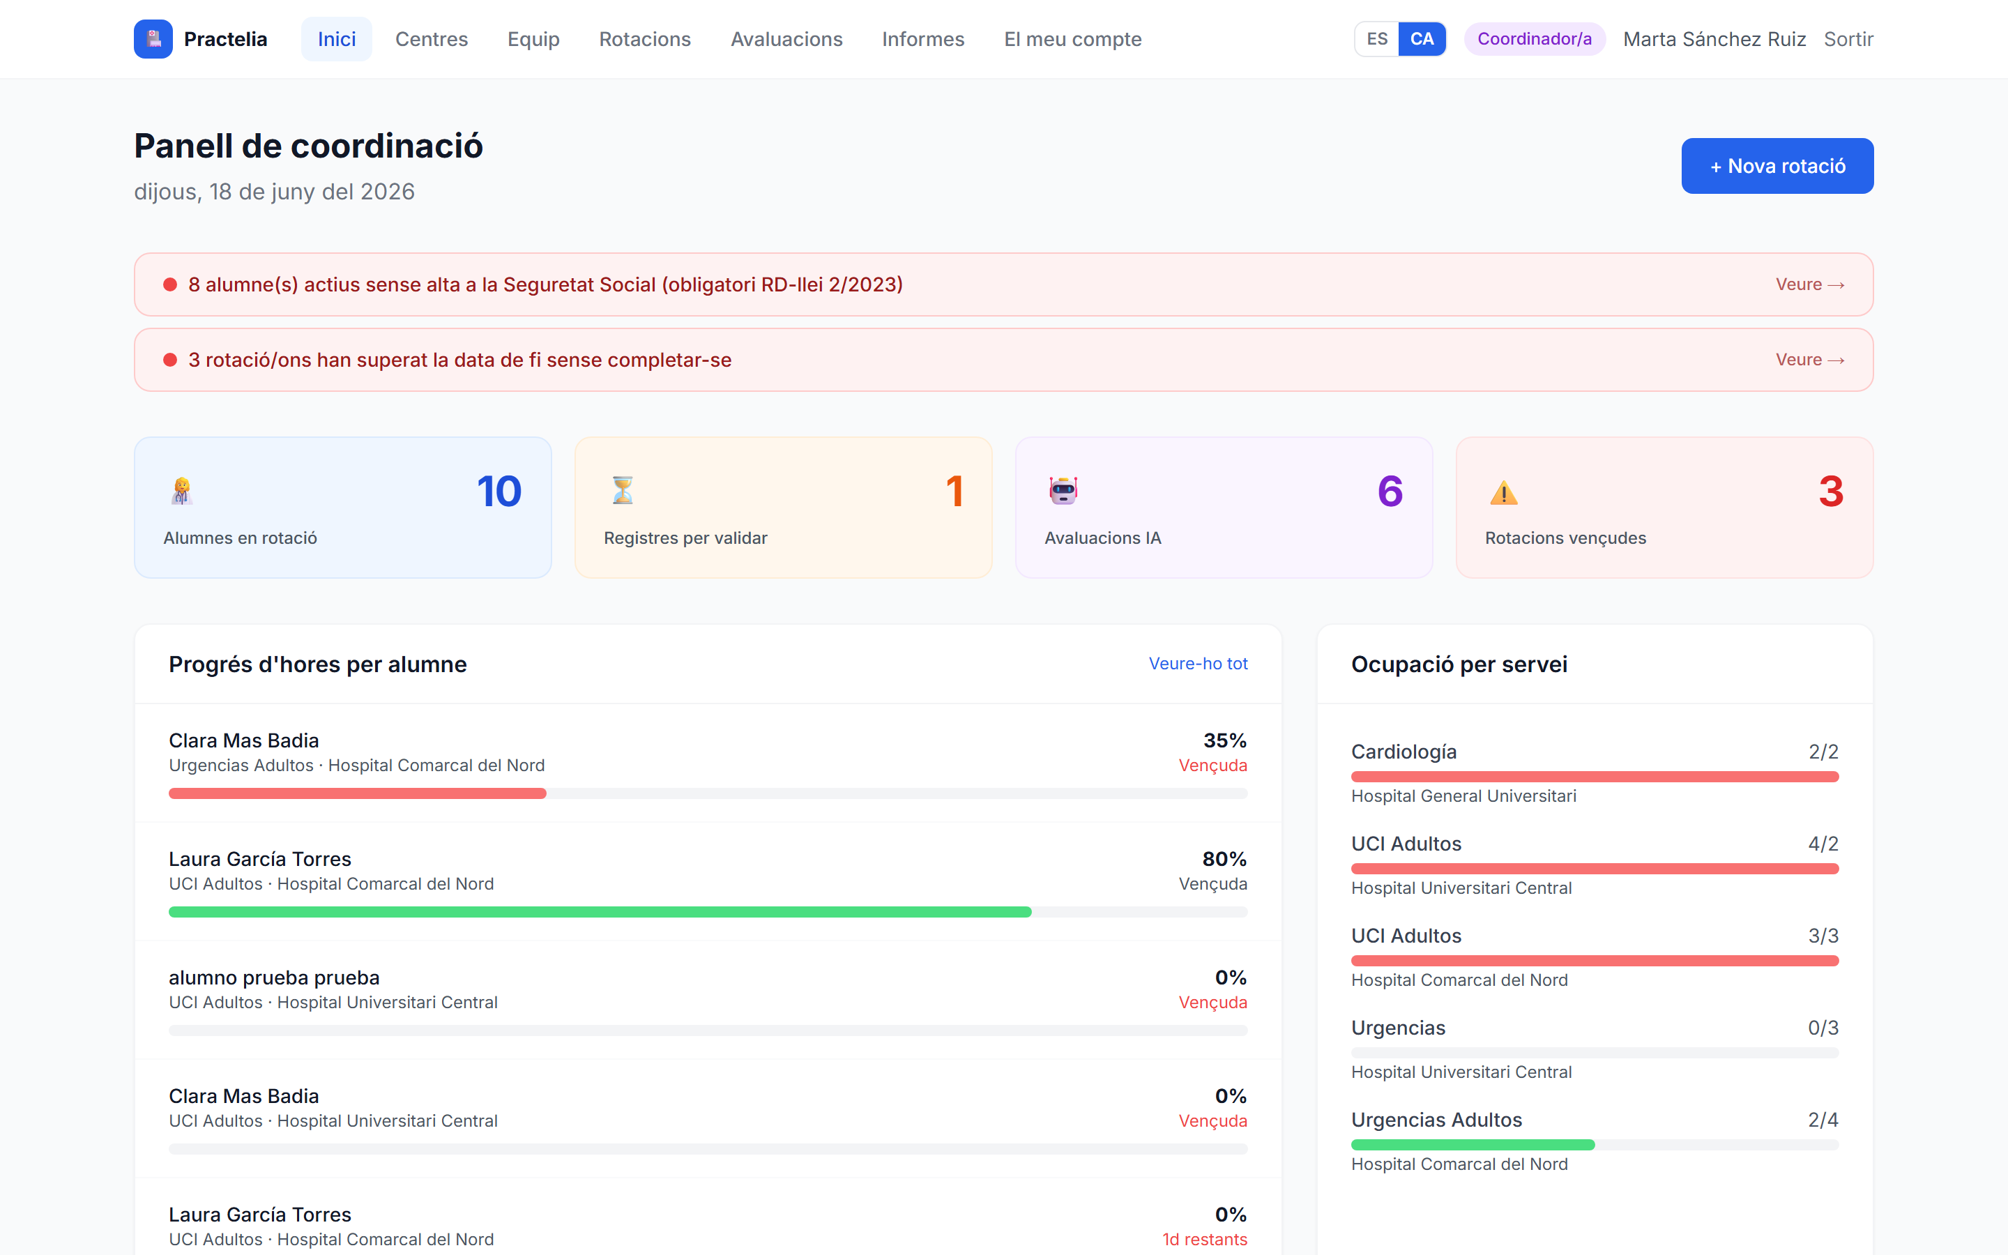The height and width of the screenshot is (1255, 2008).
Task: Click alumno prueba prueba's empty progress bar
Action: [708, 1031]
